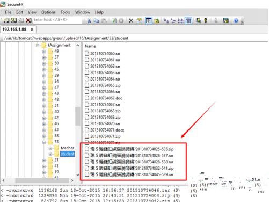Viewport: 269px width, 211px height.
Task: Click the Name column header
Action: (x=90, y=46)
